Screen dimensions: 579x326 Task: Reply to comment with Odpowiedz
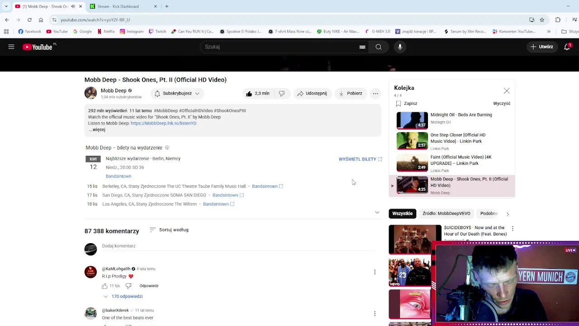pyautogui.click(x=149, y=286)
